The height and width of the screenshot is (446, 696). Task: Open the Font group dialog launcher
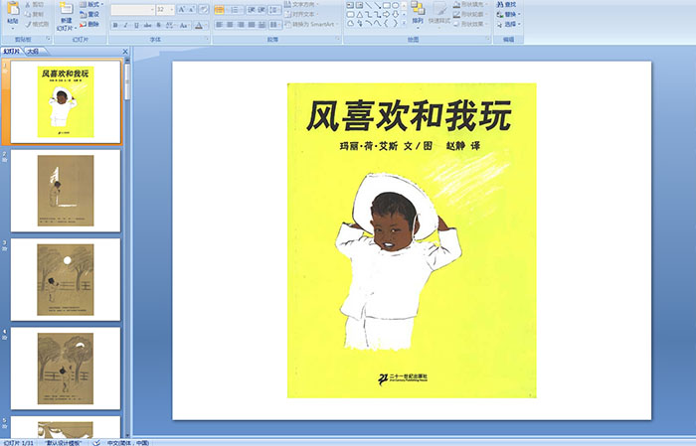(x=207, y=39)
